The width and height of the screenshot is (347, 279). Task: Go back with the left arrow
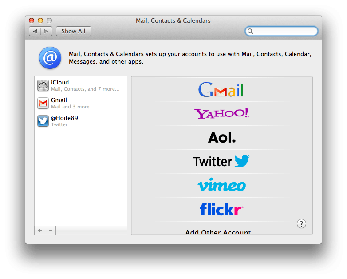click(x=35, y=31)
